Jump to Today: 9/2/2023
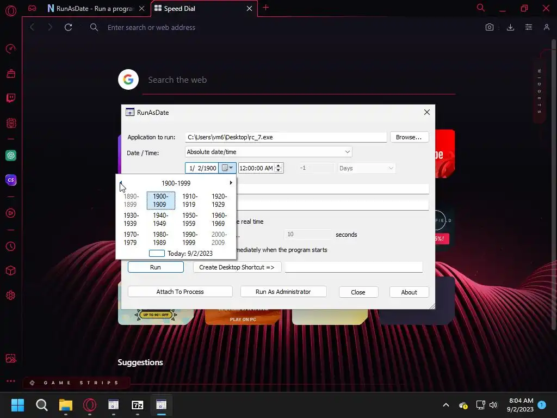 point(181,254)
